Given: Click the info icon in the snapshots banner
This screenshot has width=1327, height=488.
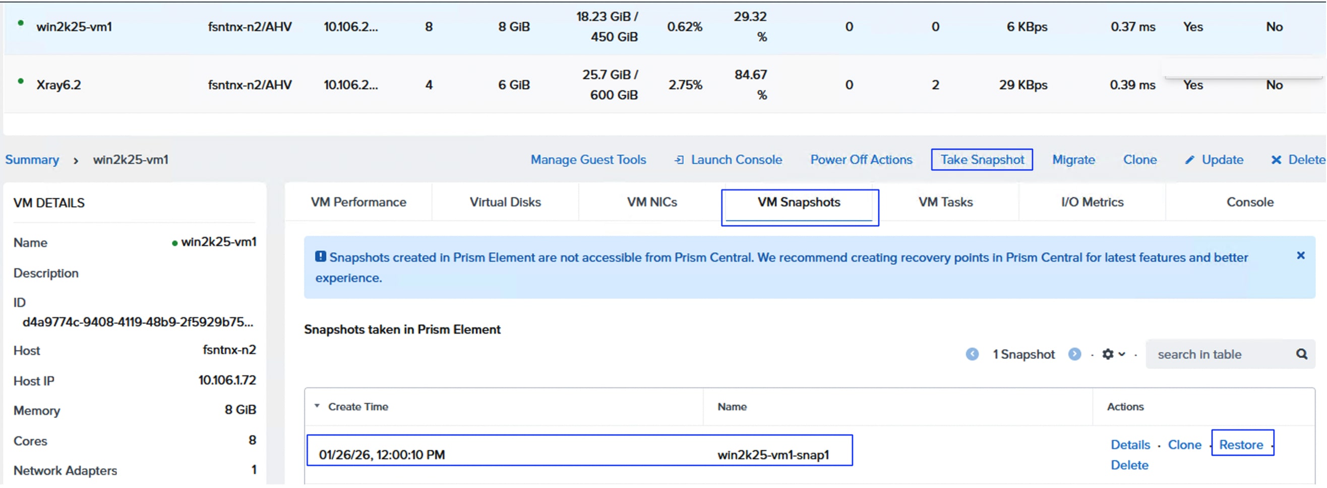Looking at the screenshot, I should tap(321, 256).
